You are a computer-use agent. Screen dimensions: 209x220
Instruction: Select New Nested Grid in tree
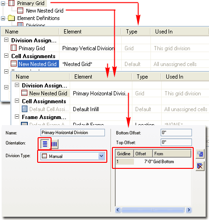(45, 11)
